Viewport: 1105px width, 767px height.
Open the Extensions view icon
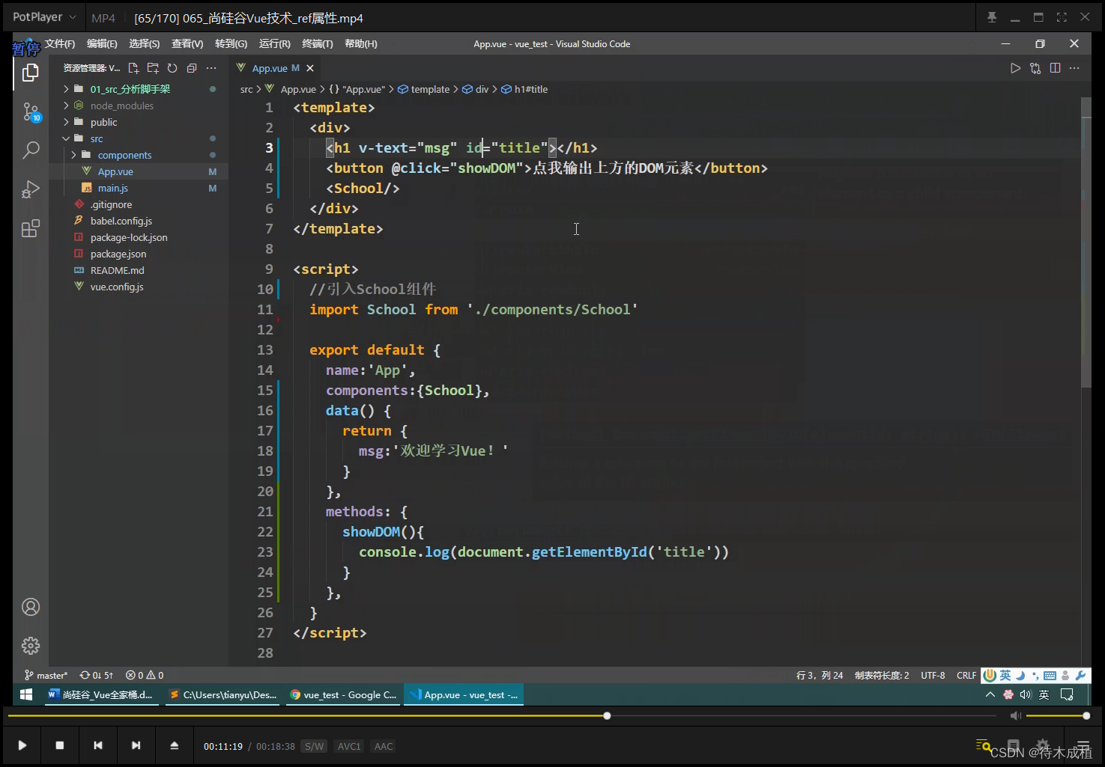31,228
